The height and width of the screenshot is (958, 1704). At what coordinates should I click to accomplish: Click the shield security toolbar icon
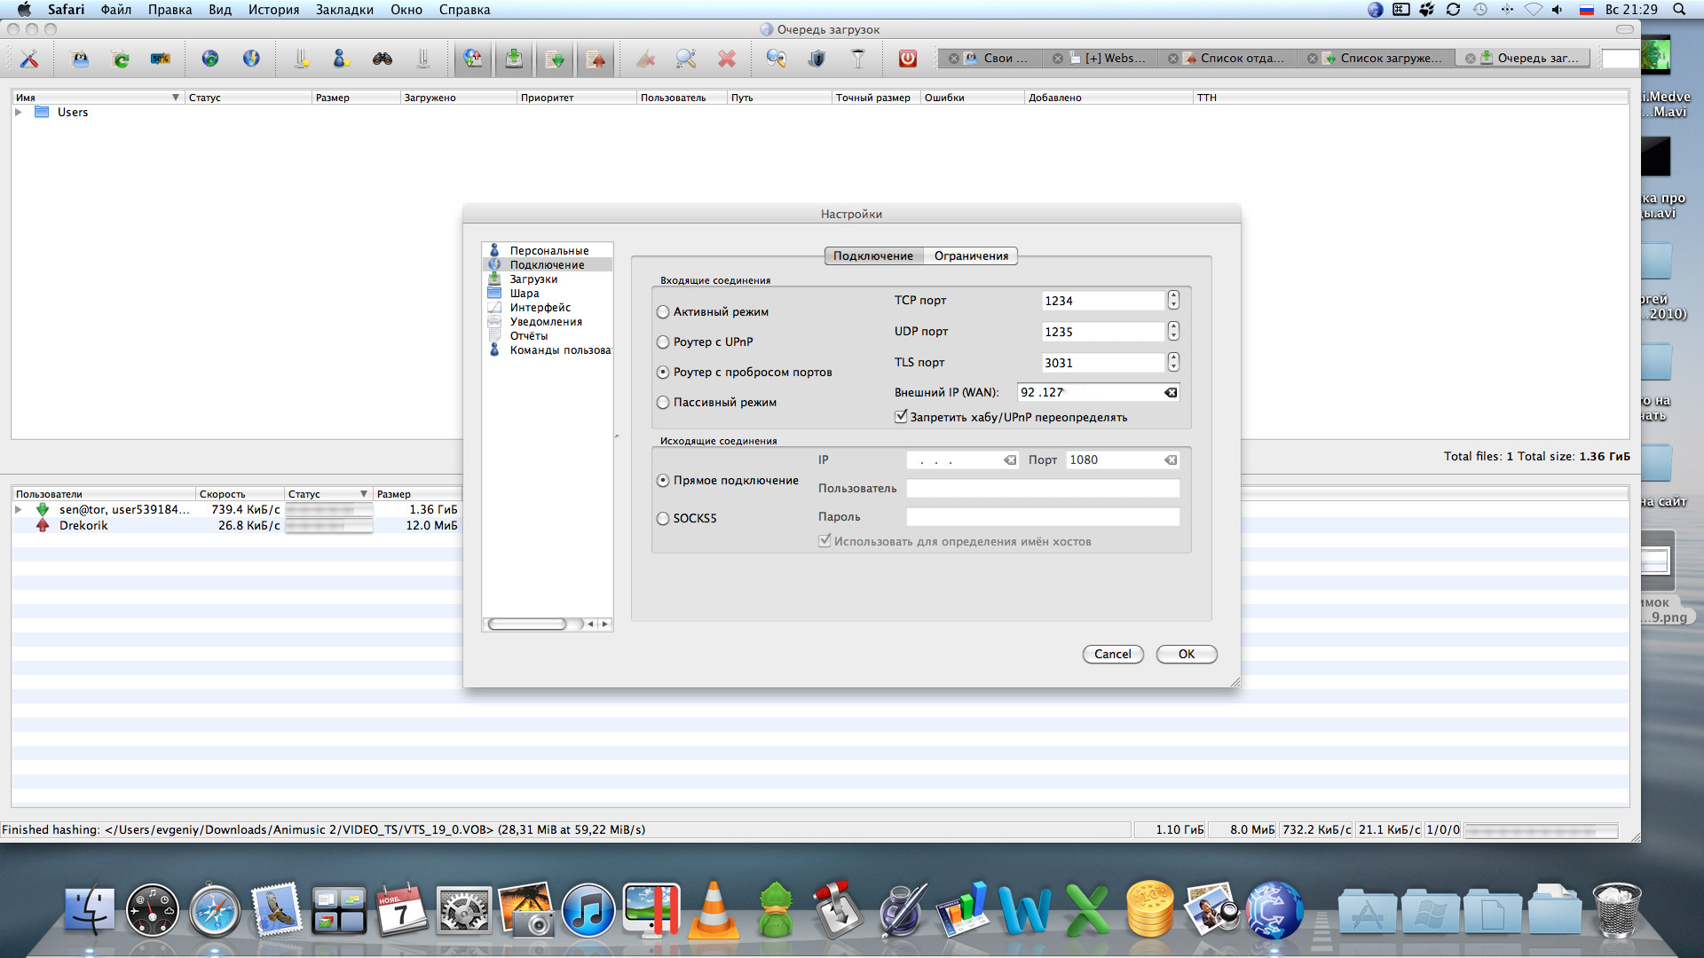[816, 59]
